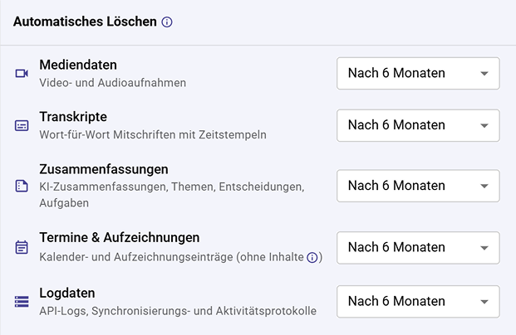The width and height of the screenshot is (516, 335).
Task: Click the Transkripte label
Action: [73, 116]
